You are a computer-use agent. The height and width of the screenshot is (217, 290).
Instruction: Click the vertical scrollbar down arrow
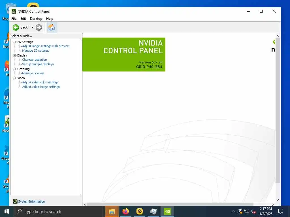(278, 200)
